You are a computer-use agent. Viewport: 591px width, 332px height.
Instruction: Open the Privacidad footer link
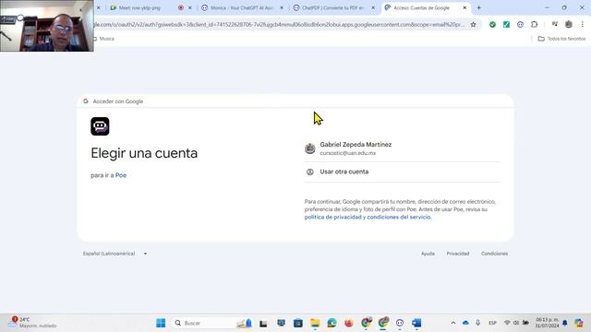458,254
